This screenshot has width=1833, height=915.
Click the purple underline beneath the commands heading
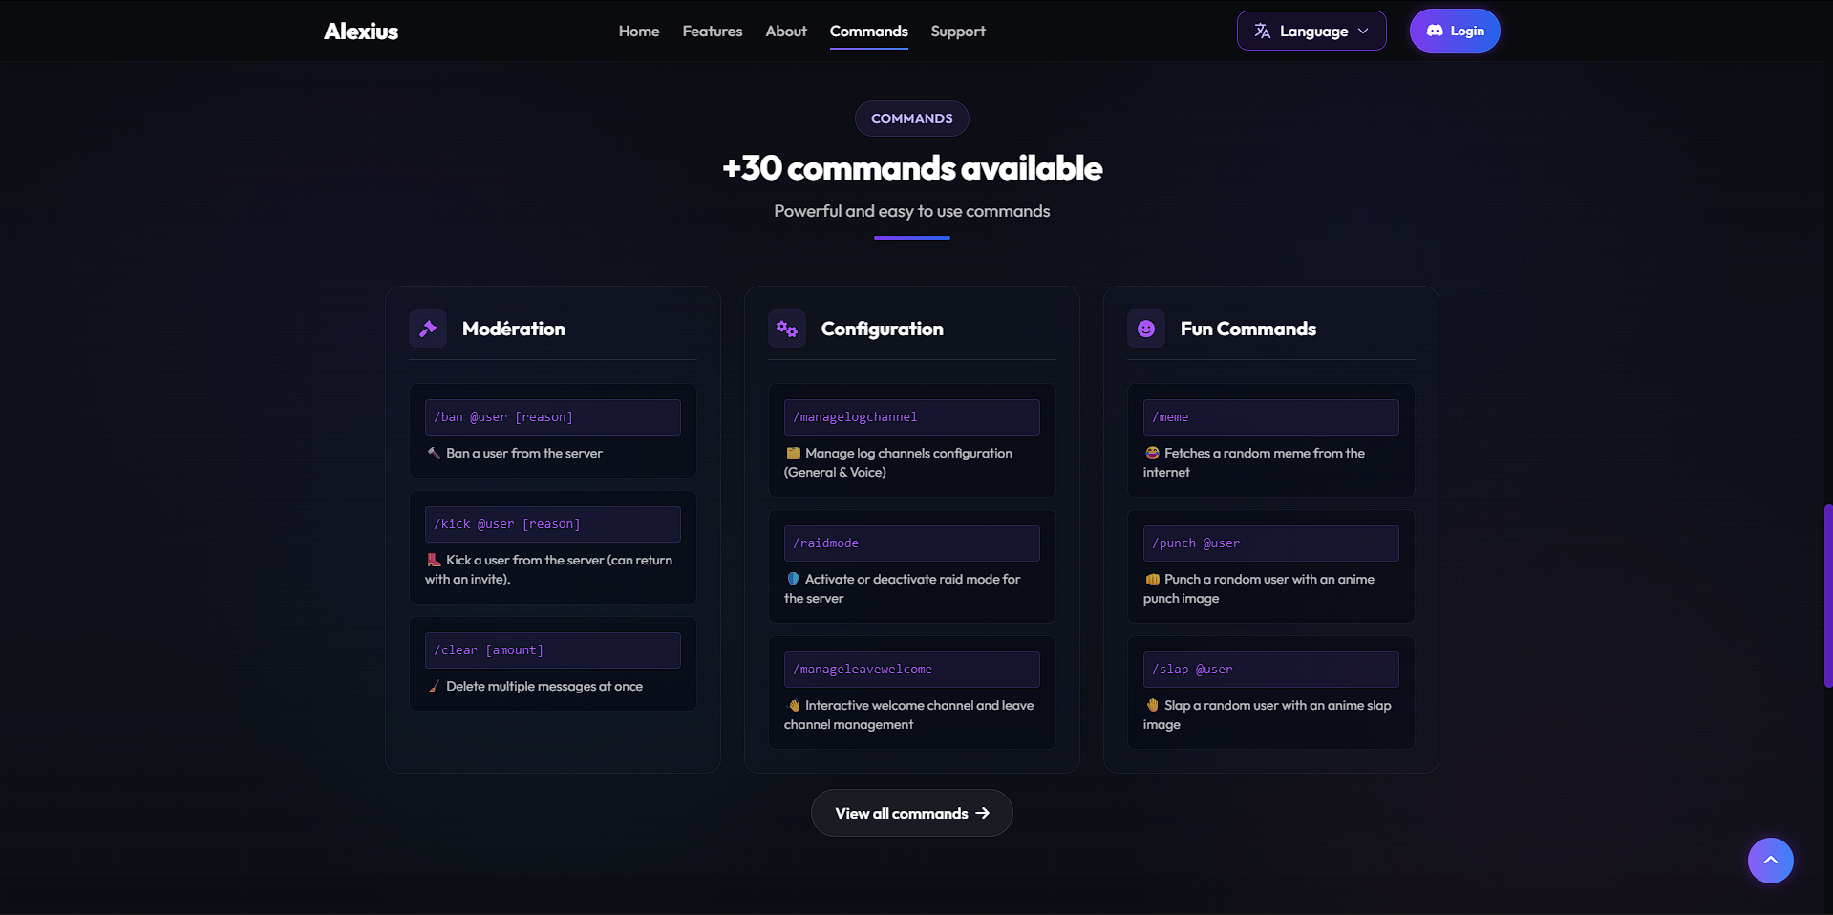coord(910,237)
